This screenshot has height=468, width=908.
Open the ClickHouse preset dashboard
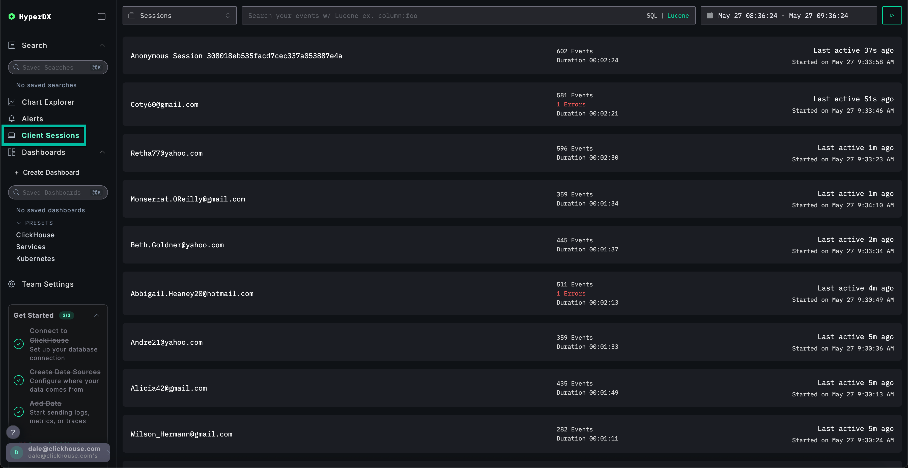(35, 235)
